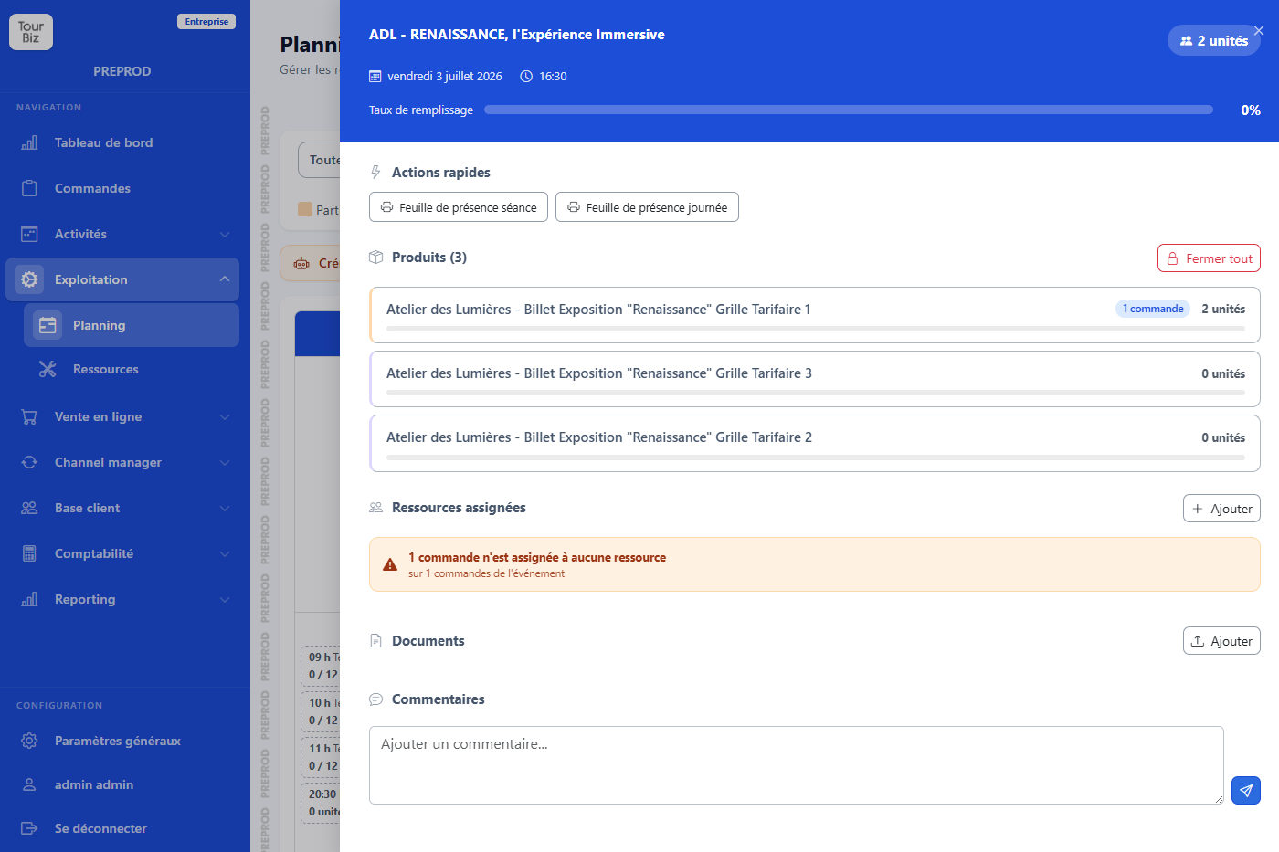Image resolution: width=1279 pixels, height=852 pixels.
Task: Click the Channel manager sync icon
Action: pos(29,462)
